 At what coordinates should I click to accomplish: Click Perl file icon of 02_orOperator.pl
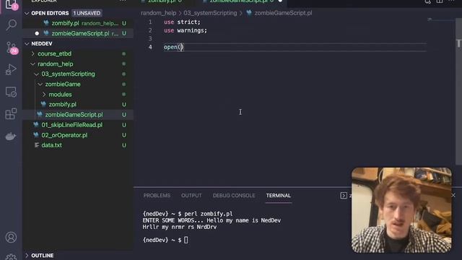pyautogui.click(x=36, y=135)
